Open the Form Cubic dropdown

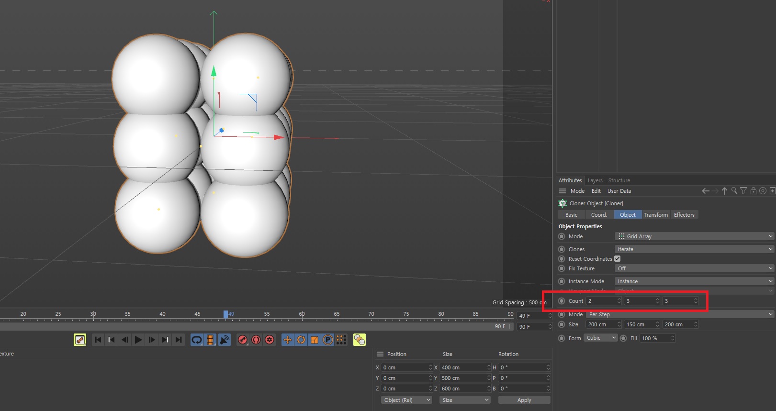pyautogui.click(x=601, y=338)
